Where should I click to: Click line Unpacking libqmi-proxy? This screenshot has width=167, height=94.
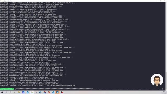tap(33, 36)
